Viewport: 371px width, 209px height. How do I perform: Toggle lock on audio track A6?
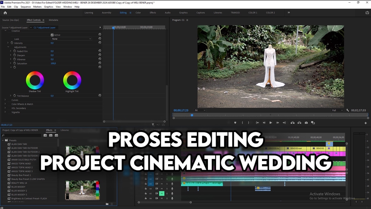pyautogui.click(x=146, y=198)
